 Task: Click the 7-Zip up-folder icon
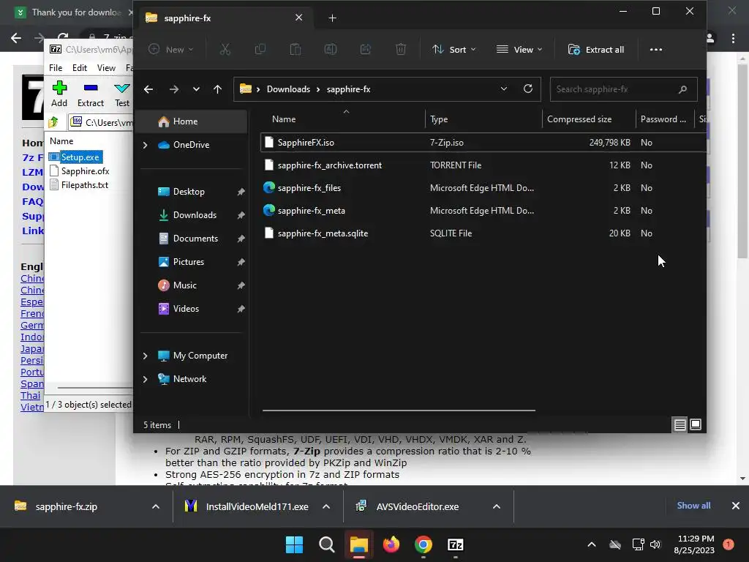pos(53,122)
